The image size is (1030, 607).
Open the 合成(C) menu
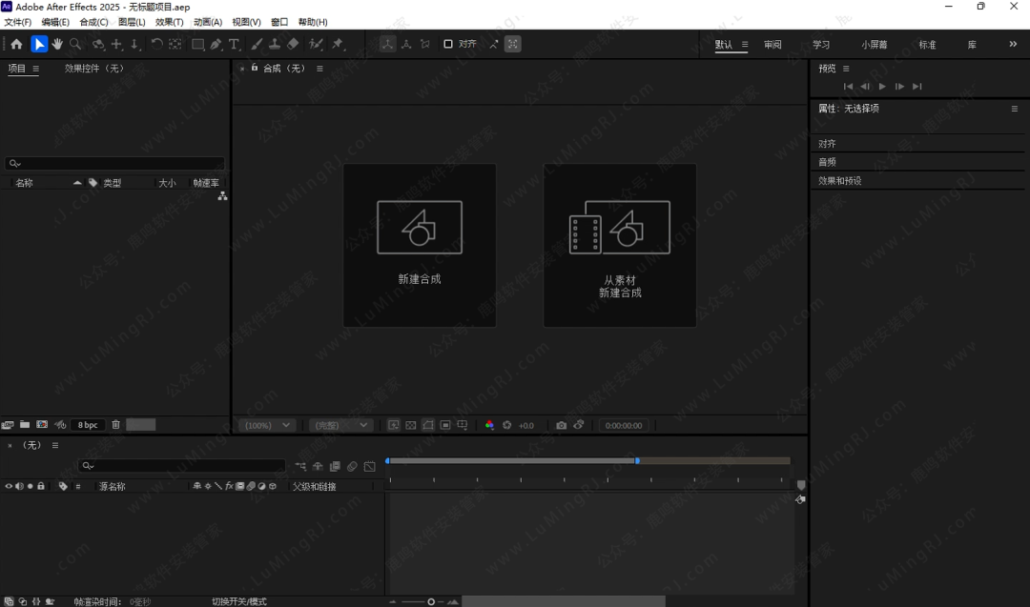pos(93,22)
